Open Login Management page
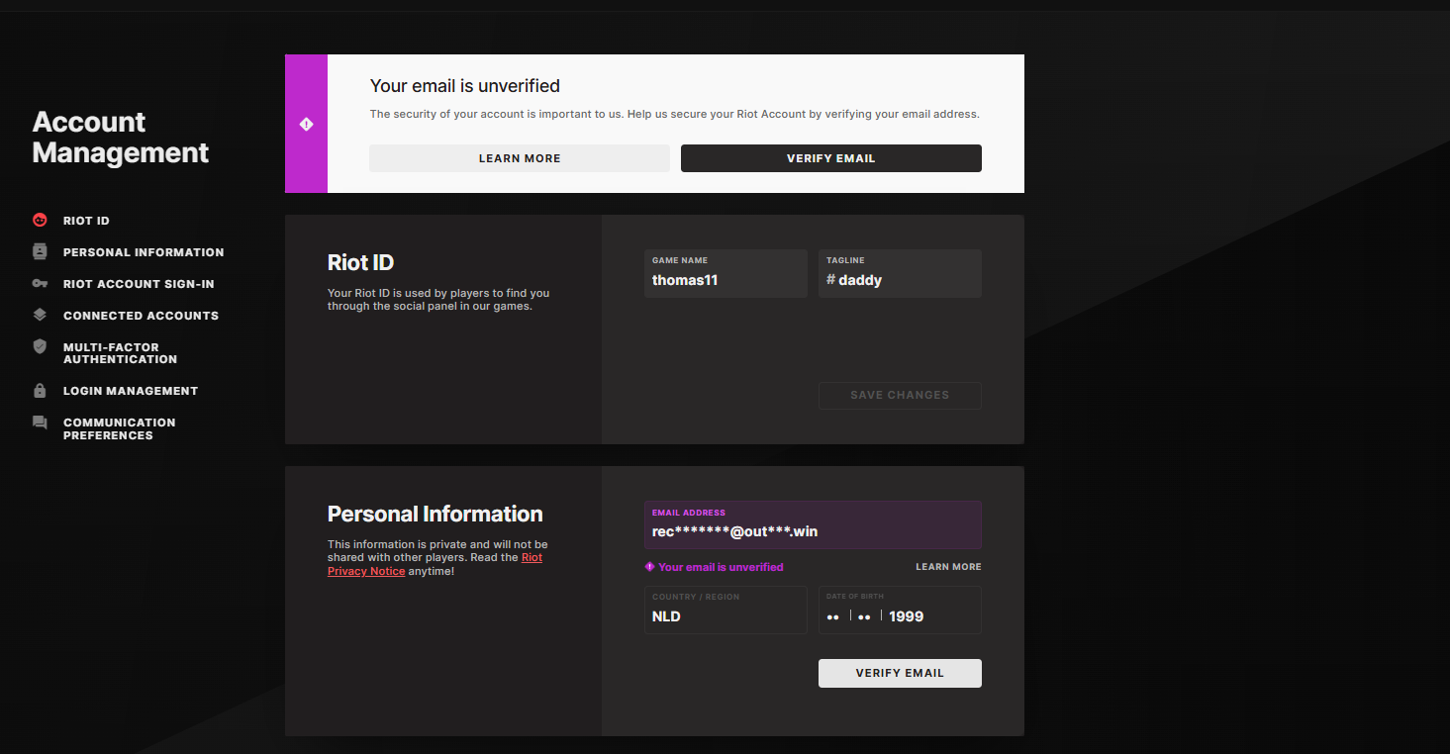 (x=131, y=391)
